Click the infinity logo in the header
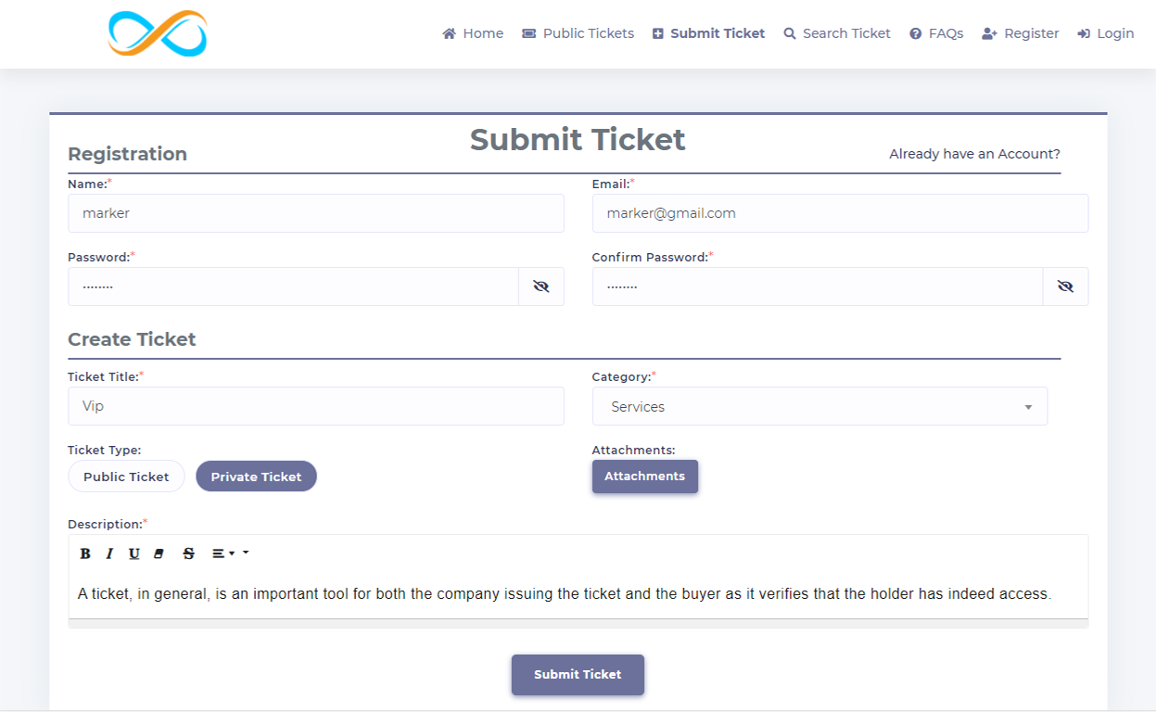The image size is (1156, 712). coord(156,33)
